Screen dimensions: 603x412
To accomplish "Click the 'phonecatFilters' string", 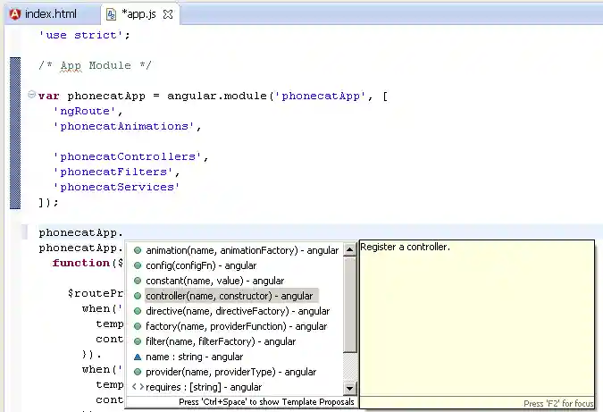I will point(113,172).
